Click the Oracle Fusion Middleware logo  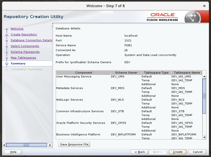162,17
